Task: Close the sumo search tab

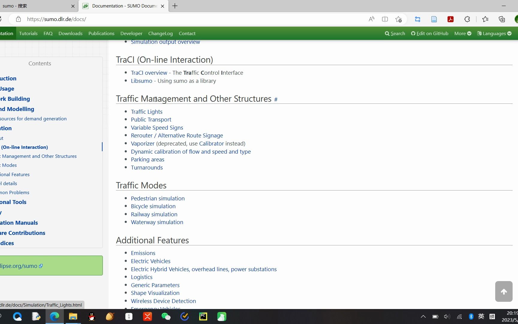Action: 73,6
